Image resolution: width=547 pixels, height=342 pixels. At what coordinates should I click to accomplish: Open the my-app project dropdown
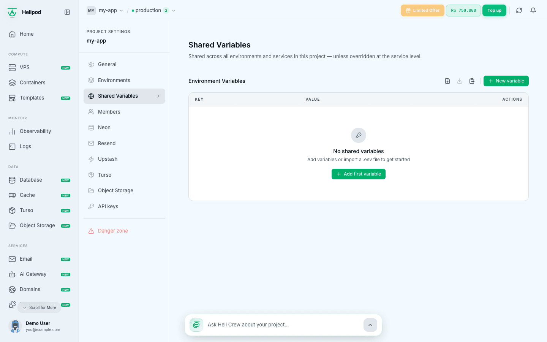pyautogui.click(x=105, y=11)
